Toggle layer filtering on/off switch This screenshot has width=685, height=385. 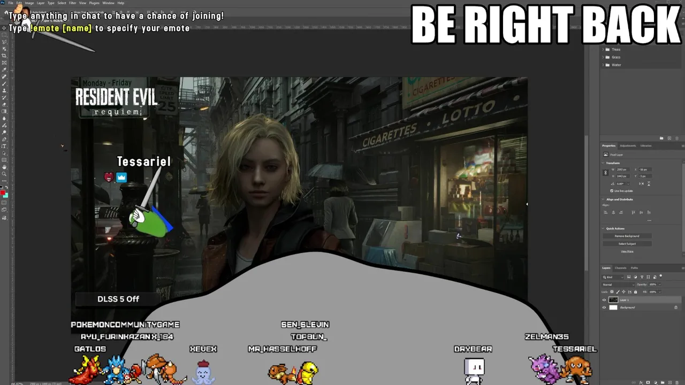coord(661,276)
